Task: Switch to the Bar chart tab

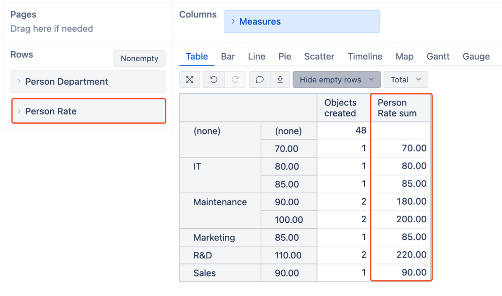Action: coord(228,57)
